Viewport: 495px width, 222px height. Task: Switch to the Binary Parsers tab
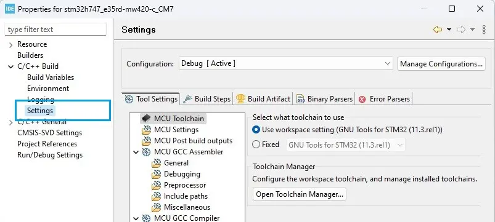click(324, 99)
